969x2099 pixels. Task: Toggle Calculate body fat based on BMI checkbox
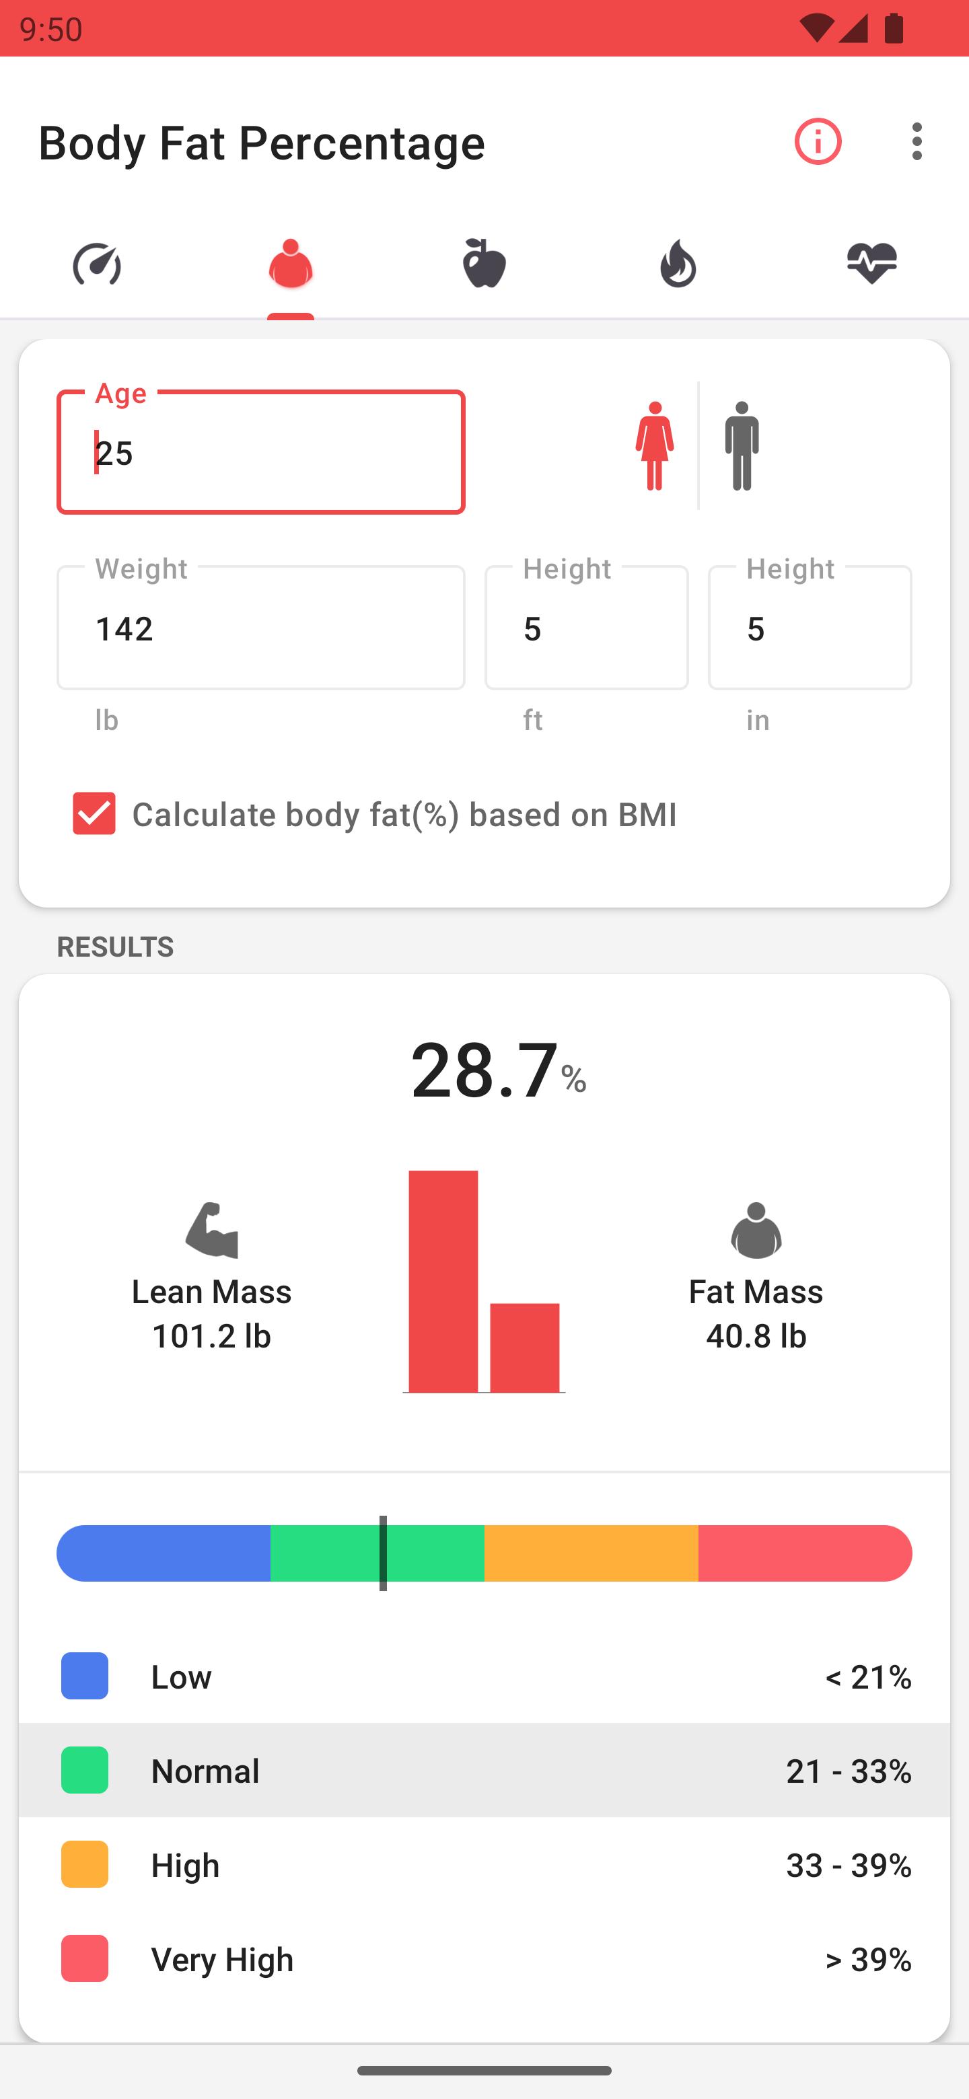coord(94,813)
